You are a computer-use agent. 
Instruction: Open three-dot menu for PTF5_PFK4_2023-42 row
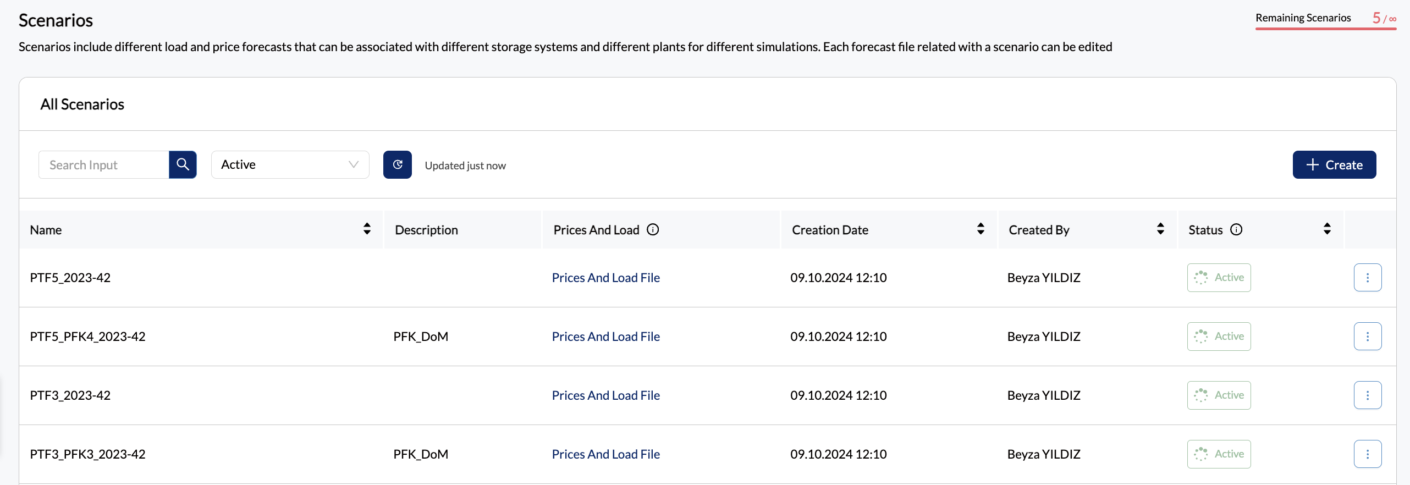tap(1367, 337)
